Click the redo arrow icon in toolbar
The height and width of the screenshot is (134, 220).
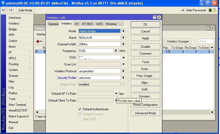pos(11,10)
